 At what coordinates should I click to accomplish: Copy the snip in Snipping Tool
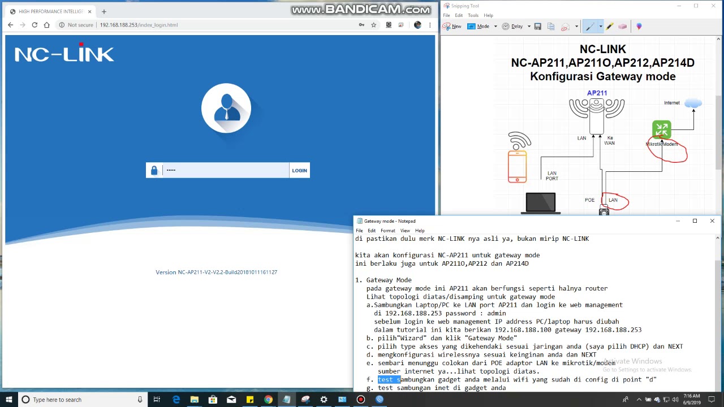[x=551, y=27]
